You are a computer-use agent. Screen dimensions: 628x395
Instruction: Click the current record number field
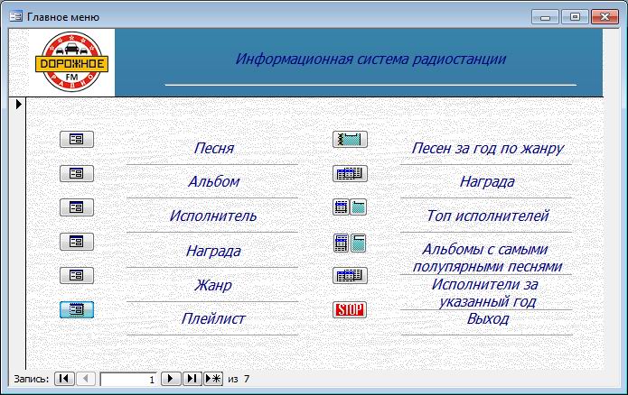click(x=128, y=380)
